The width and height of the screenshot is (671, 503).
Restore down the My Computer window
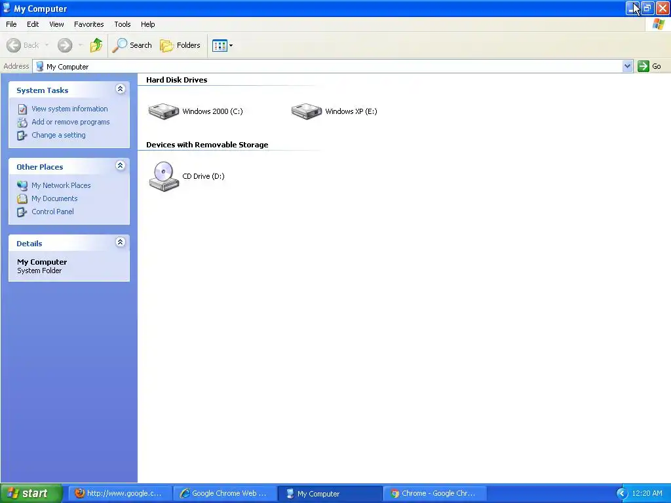click(x=647, y=8)
